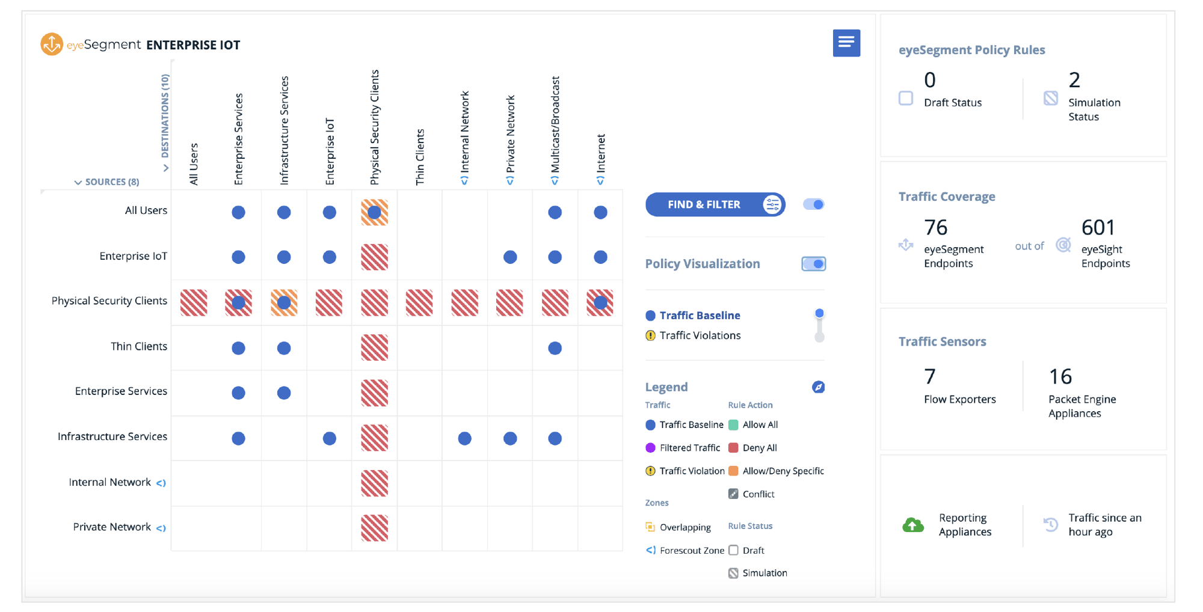Click the Forescout Zone icon next to Internal Network row
Image resolution: width=1203 pixels, height=612 pixels.
click(161, 483)
